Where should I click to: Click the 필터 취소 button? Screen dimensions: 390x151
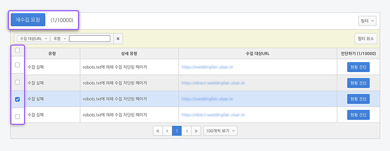point(366,38)
